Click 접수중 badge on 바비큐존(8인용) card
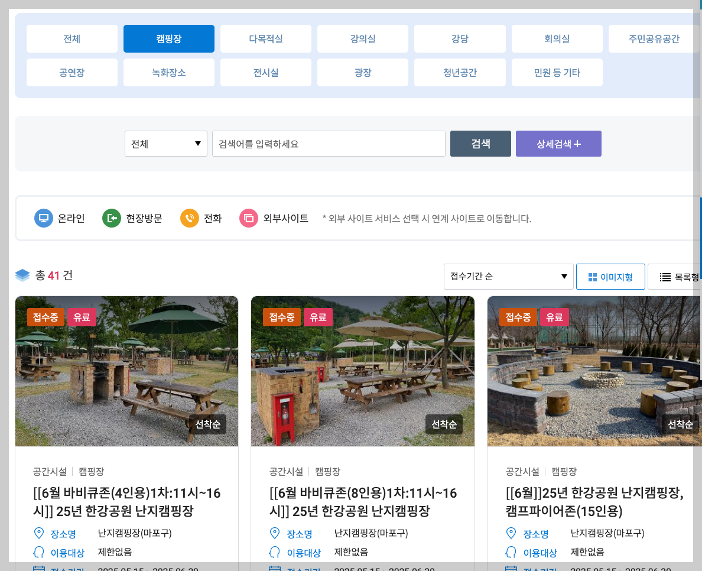702x571 pixels. 282,317
